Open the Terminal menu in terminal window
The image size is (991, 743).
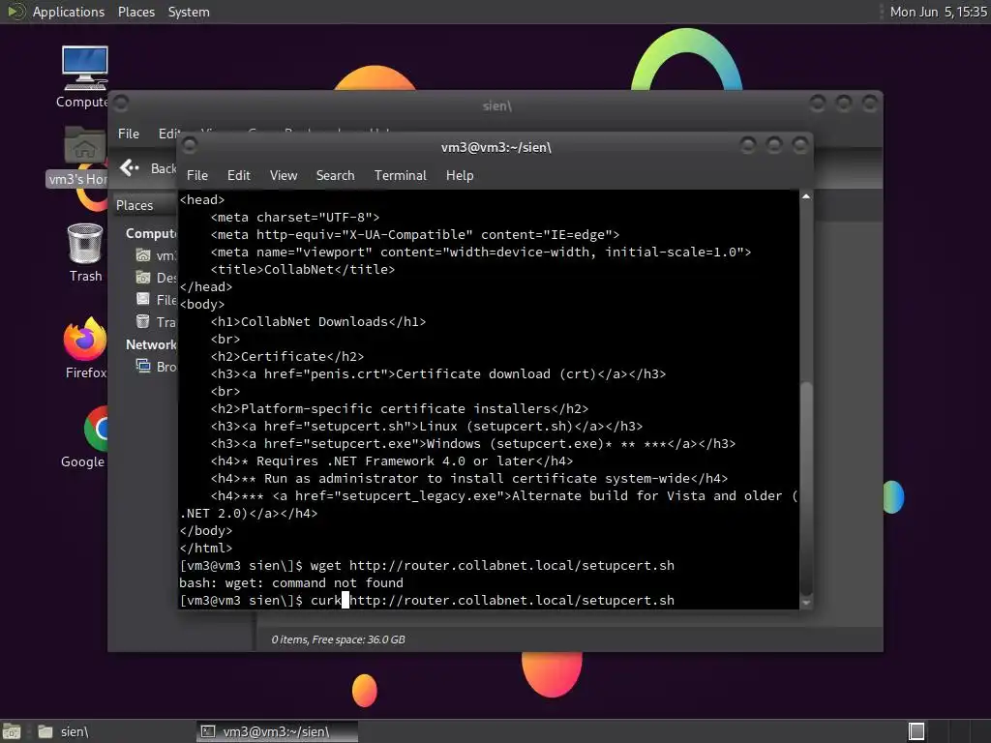point(400,175)
